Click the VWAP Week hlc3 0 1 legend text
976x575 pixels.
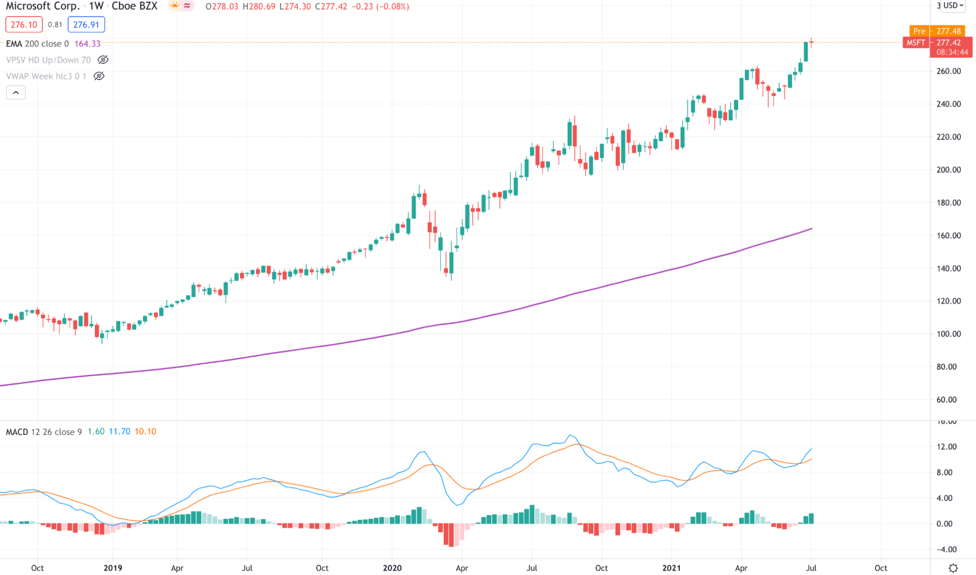point(46,76)
